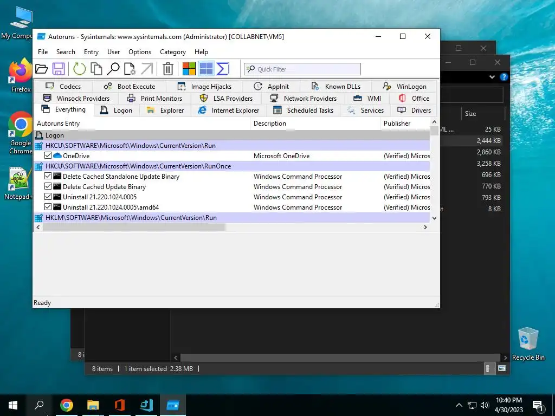Switch to the Known DLLs tab
The height and width of the screenshot is (416, 555).
click(x=335, y=86)
